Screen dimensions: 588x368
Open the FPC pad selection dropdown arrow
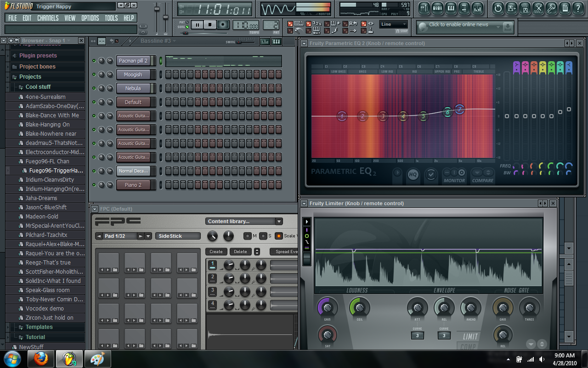(148, 236)
